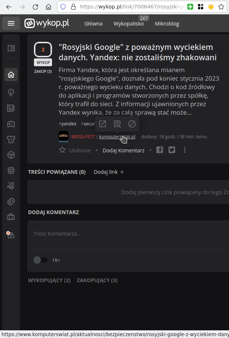Screen dimensions: 229x338
Task: Add the article to Ulubione favorites
Action: [75, 150]
